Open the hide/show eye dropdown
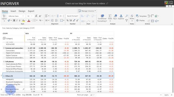Viewport: 174px width, 97px height. pos(41,20)
